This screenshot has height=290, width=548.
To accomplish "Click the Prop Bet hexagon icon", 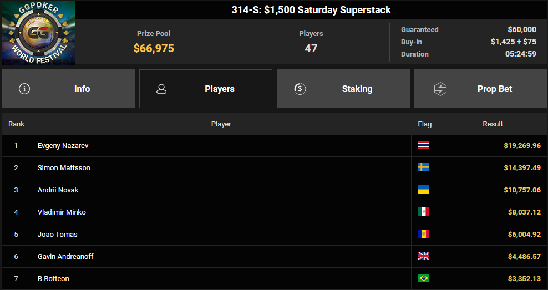I will (x=440, y=89).
